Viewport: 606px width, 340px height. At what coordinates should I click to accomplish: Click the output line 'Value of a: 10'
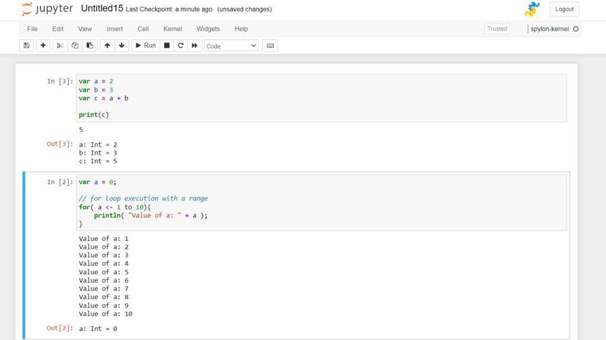pos(105,314)
